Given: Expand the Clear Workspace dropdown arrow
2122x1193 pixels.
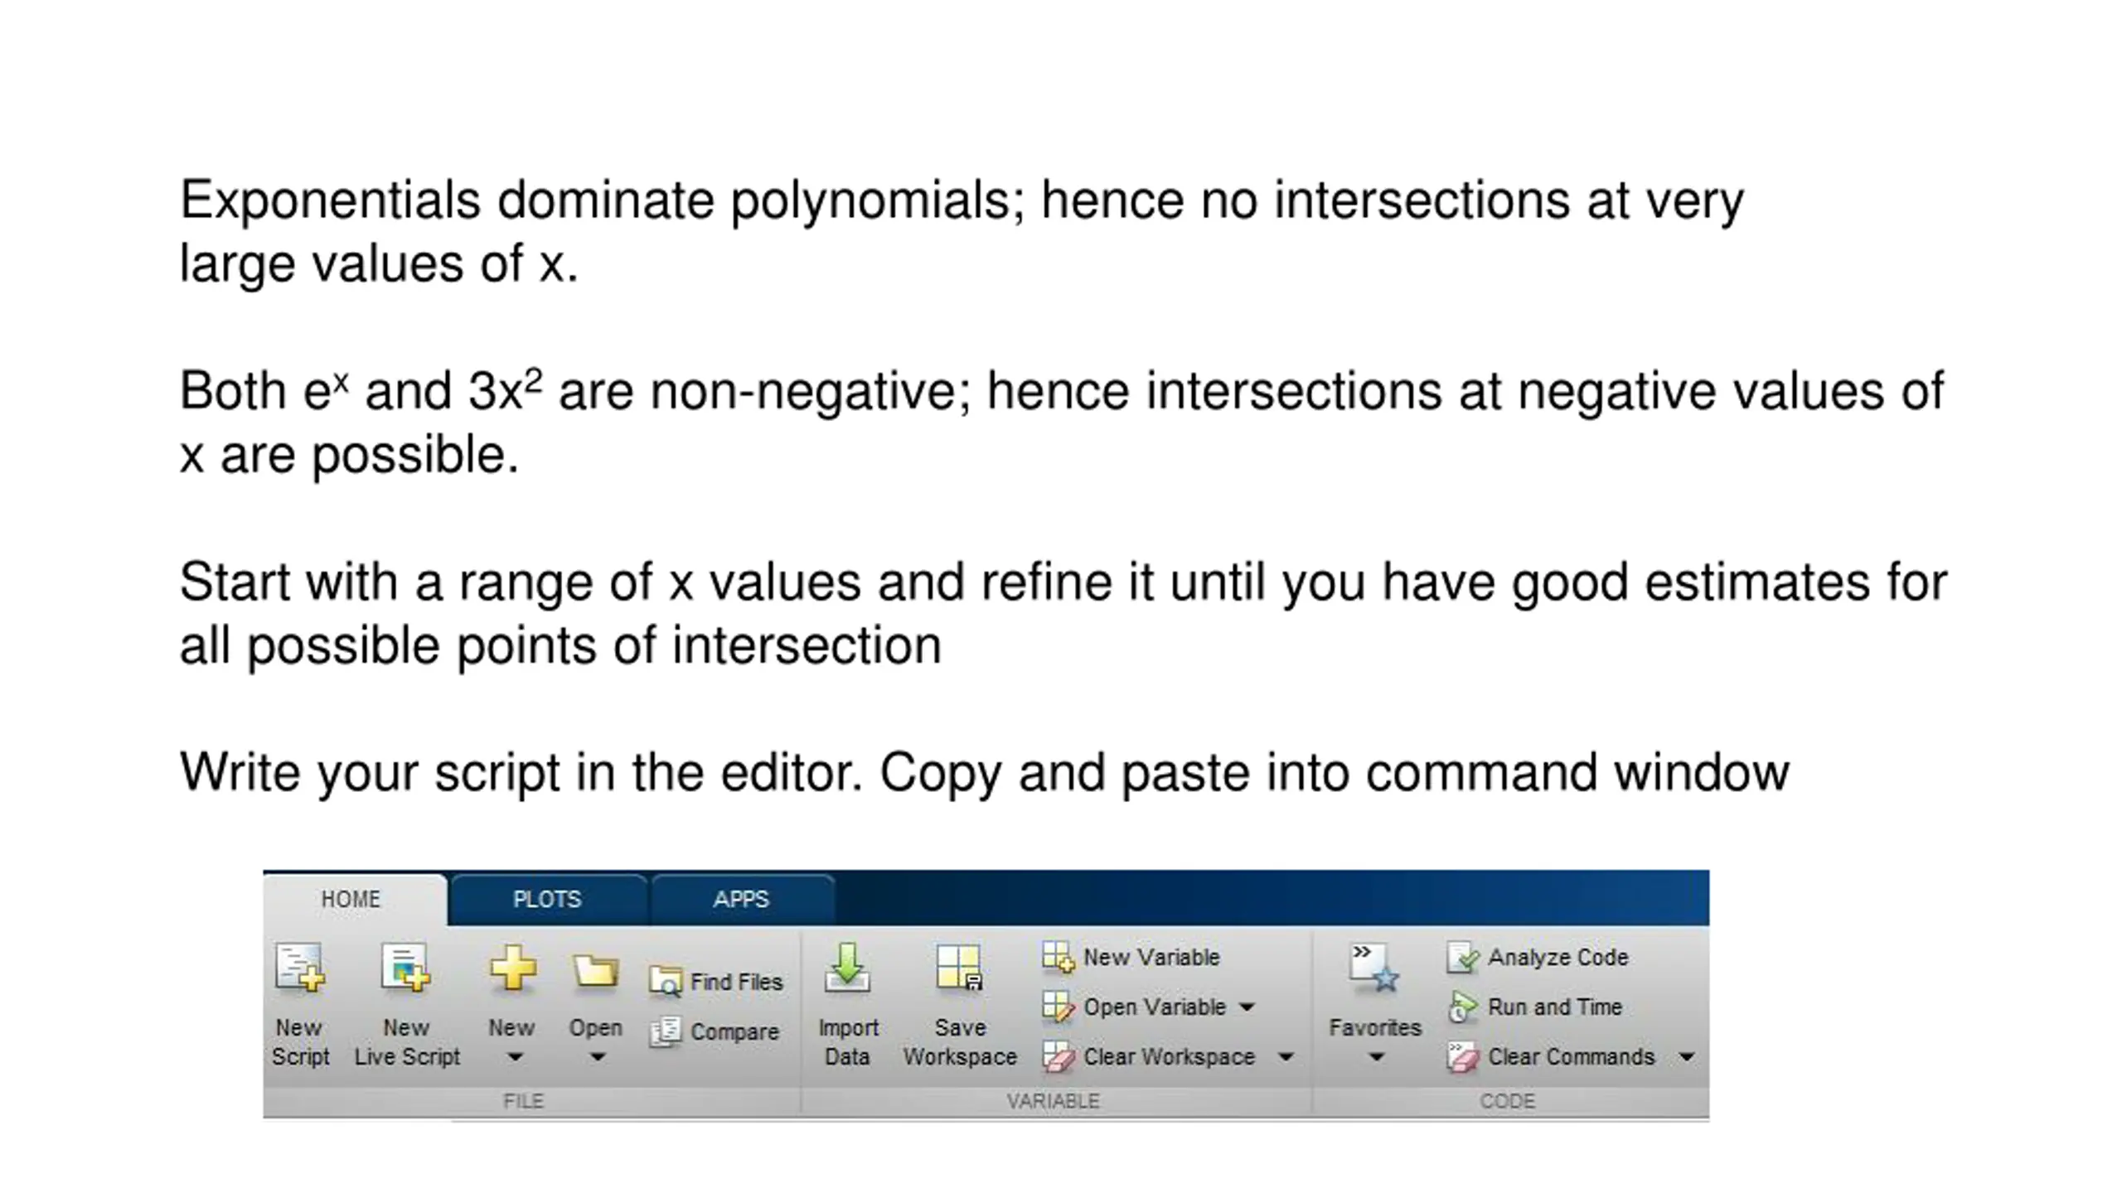Looking at the screenshot, I should 1286,1057.
